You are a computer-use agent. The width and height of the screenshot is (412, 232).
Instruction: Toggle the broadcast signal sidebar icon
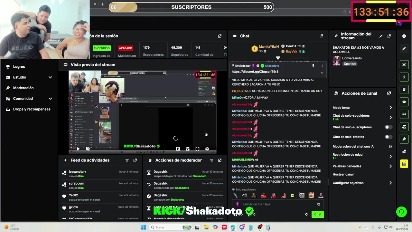point(404,114)
